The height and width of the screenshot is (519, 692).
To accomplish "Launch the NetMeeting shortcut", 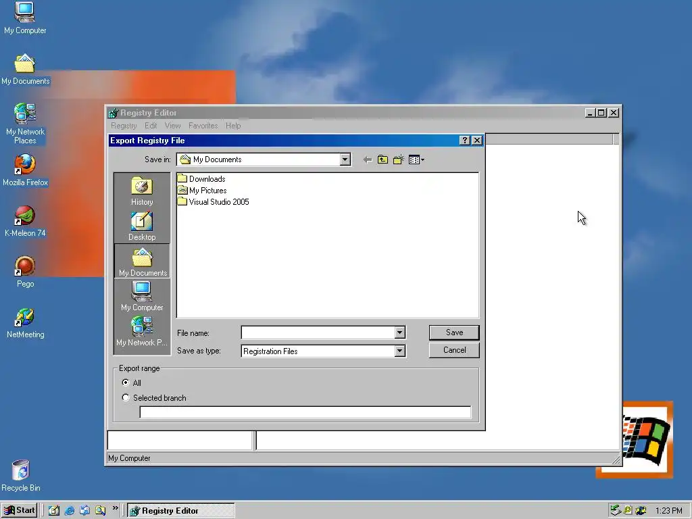I will pyautogui.click(x=25, y=322).
